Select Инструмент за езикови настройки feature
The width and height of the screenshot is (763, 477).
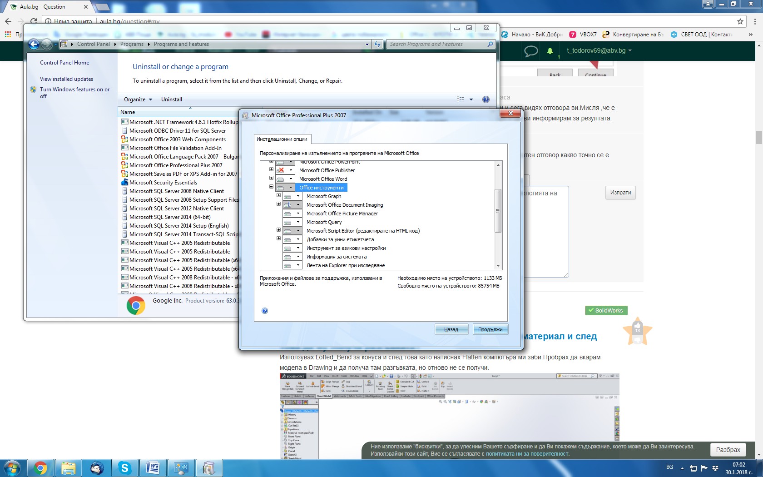(346, 248)
